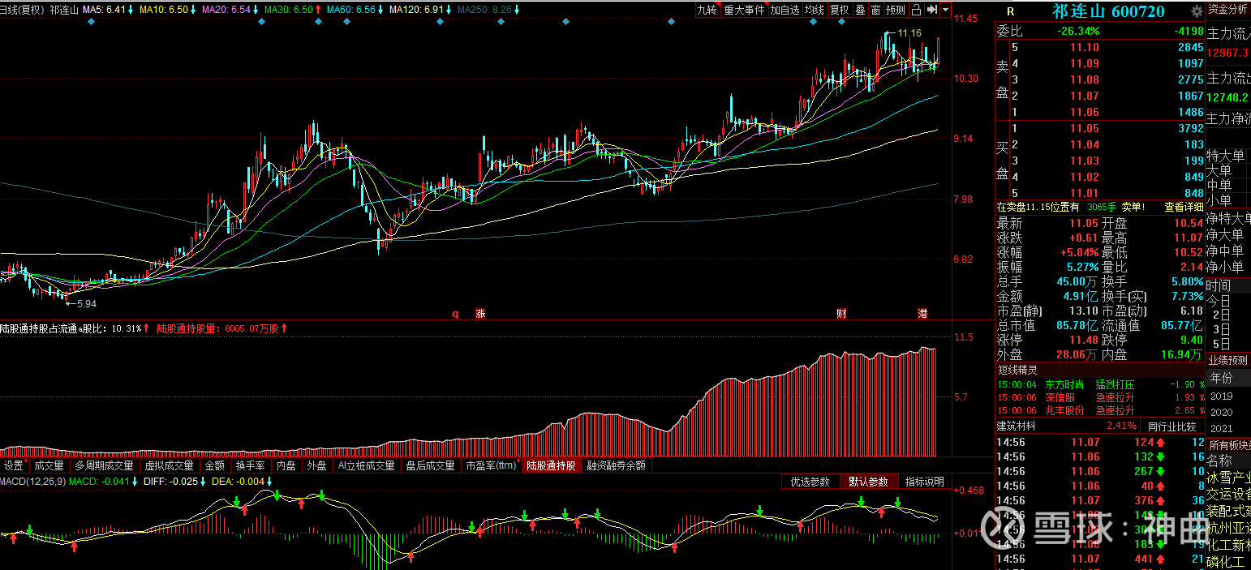Click the MACD(12,26,9) indicator label
Image resolution: width=1251 pixels, height=570 pixels.
33,482
